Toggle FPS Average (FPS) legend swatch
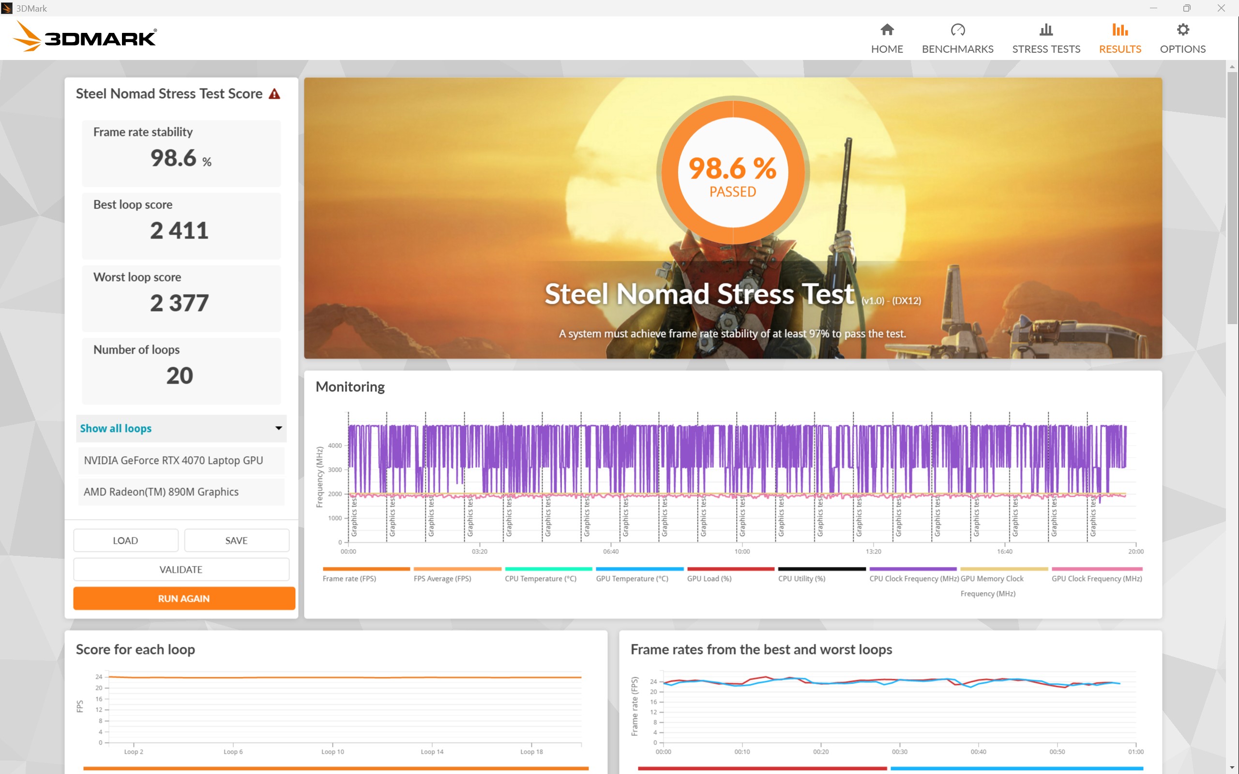This screenshot has width=1239, height=774. 457,569
